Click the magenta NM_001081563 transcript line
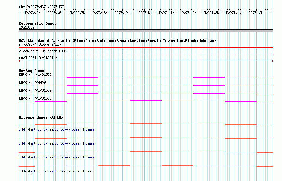The height and width of the screenshot is (181, 282). point(146,78)
